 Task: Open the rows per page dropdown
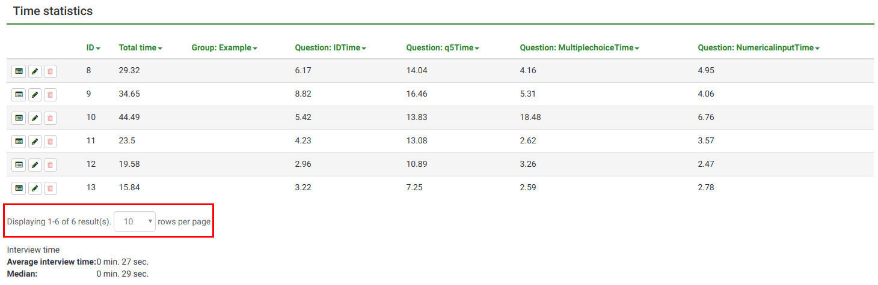135,221
